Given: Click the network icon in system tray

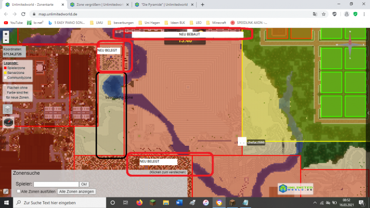Looking at the screenshot, I should [321, 203].
